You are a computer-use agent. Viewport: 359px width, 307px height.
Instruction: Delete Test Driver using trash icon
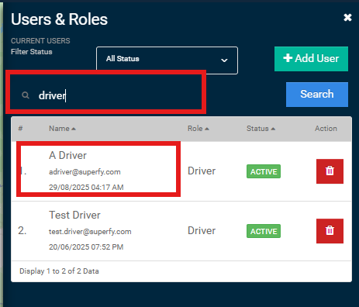tap(330, 231)
